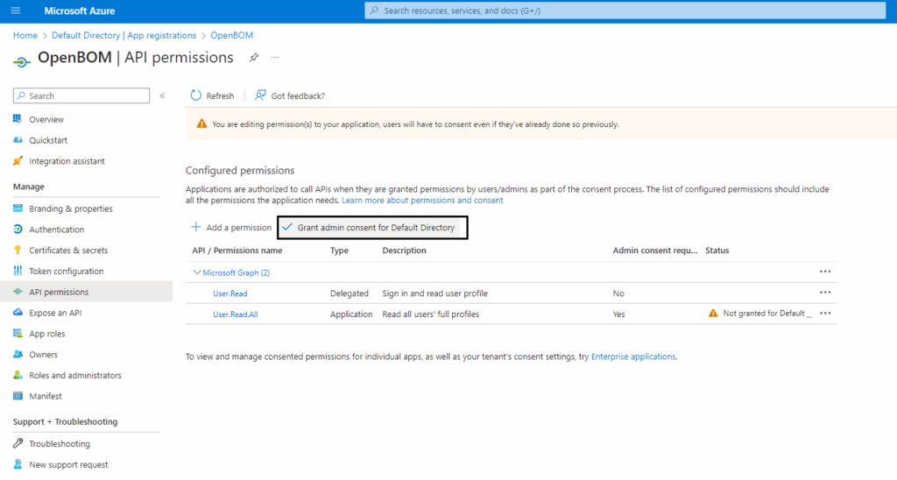Click the Integration assistant rocket icon
The width and height of the screenshot is (897, 480).
[x=18, y=161]
